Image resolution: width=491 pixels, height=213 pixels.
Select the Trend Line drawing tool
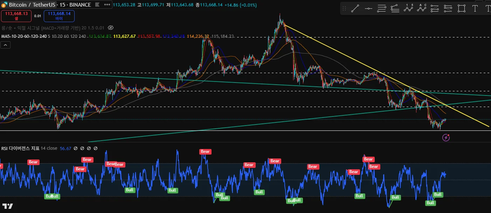(355, 9)
